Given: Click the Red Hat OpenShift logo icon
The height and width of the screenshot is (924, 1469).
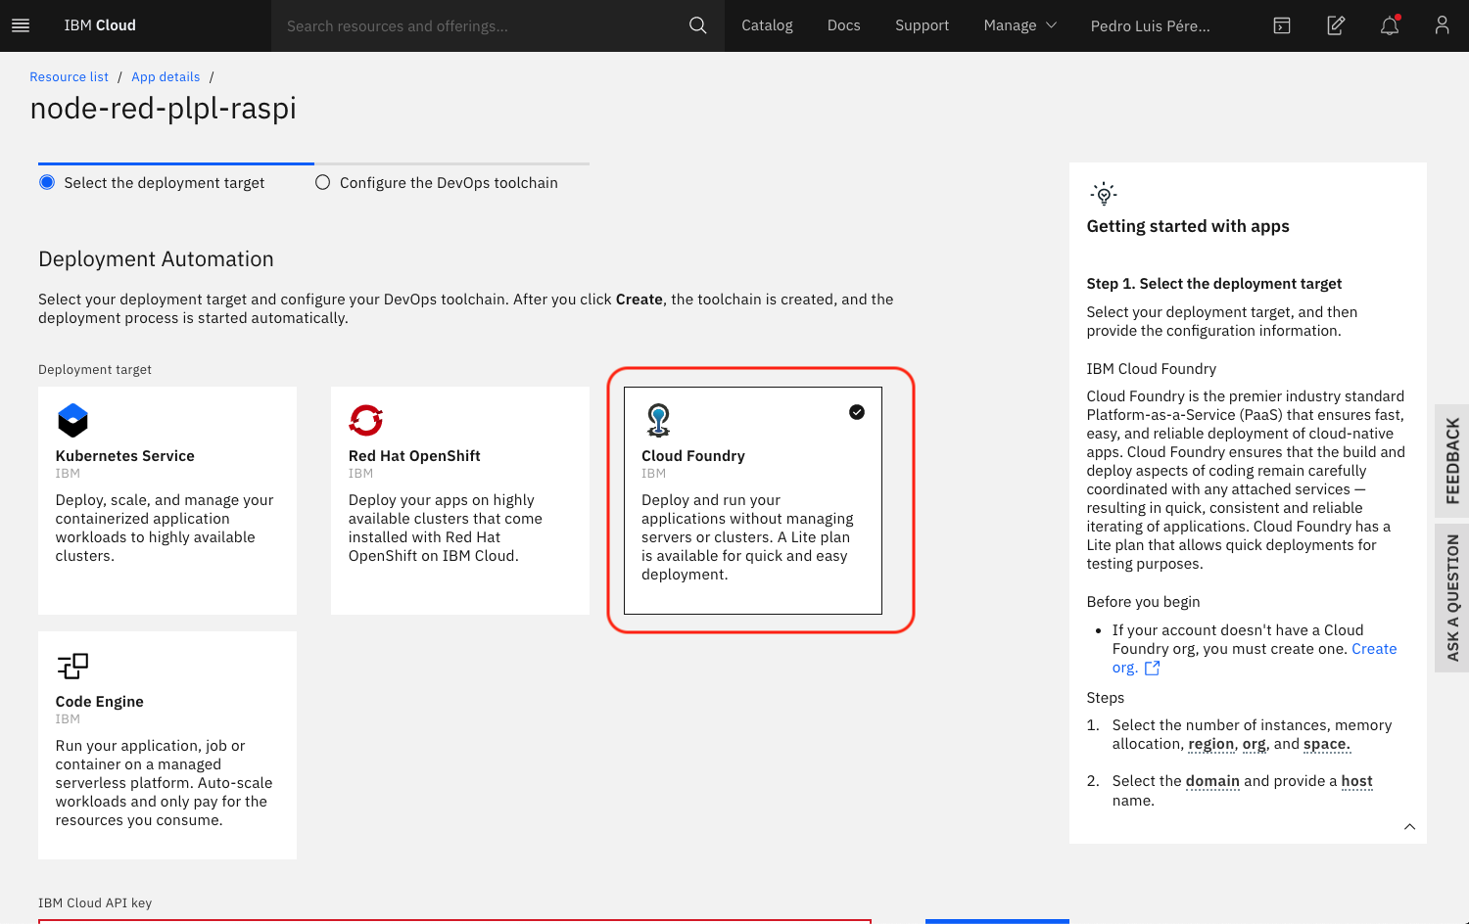Looking at the screenshot, I should point(366,420).
